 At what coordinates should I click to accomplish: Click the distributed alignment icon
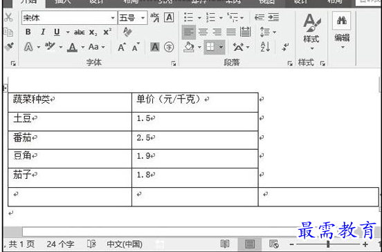[x=246, y=32]
